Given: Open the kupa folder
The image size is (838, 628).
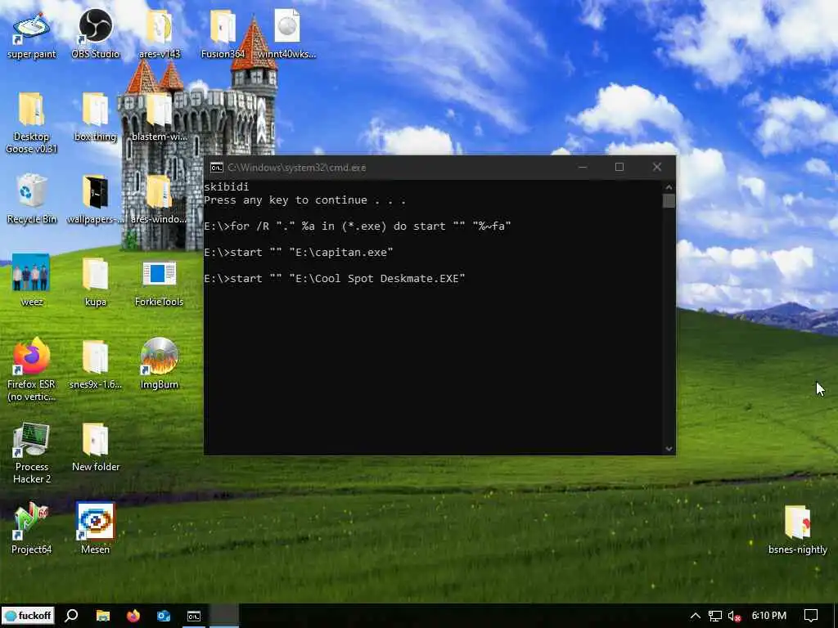Looking at the screenshot, I should pos(95,281).
